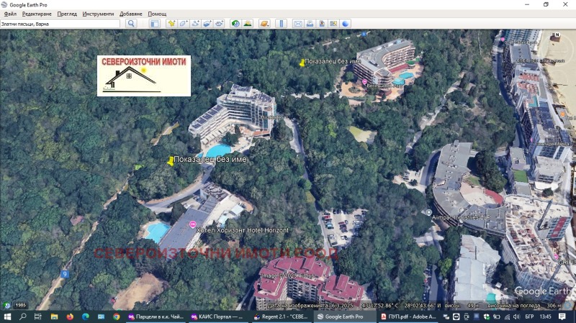Viewport: 576px width, 323px height.
Task: Click the search field with Златни пясъци
Action: tap(60, 24)
